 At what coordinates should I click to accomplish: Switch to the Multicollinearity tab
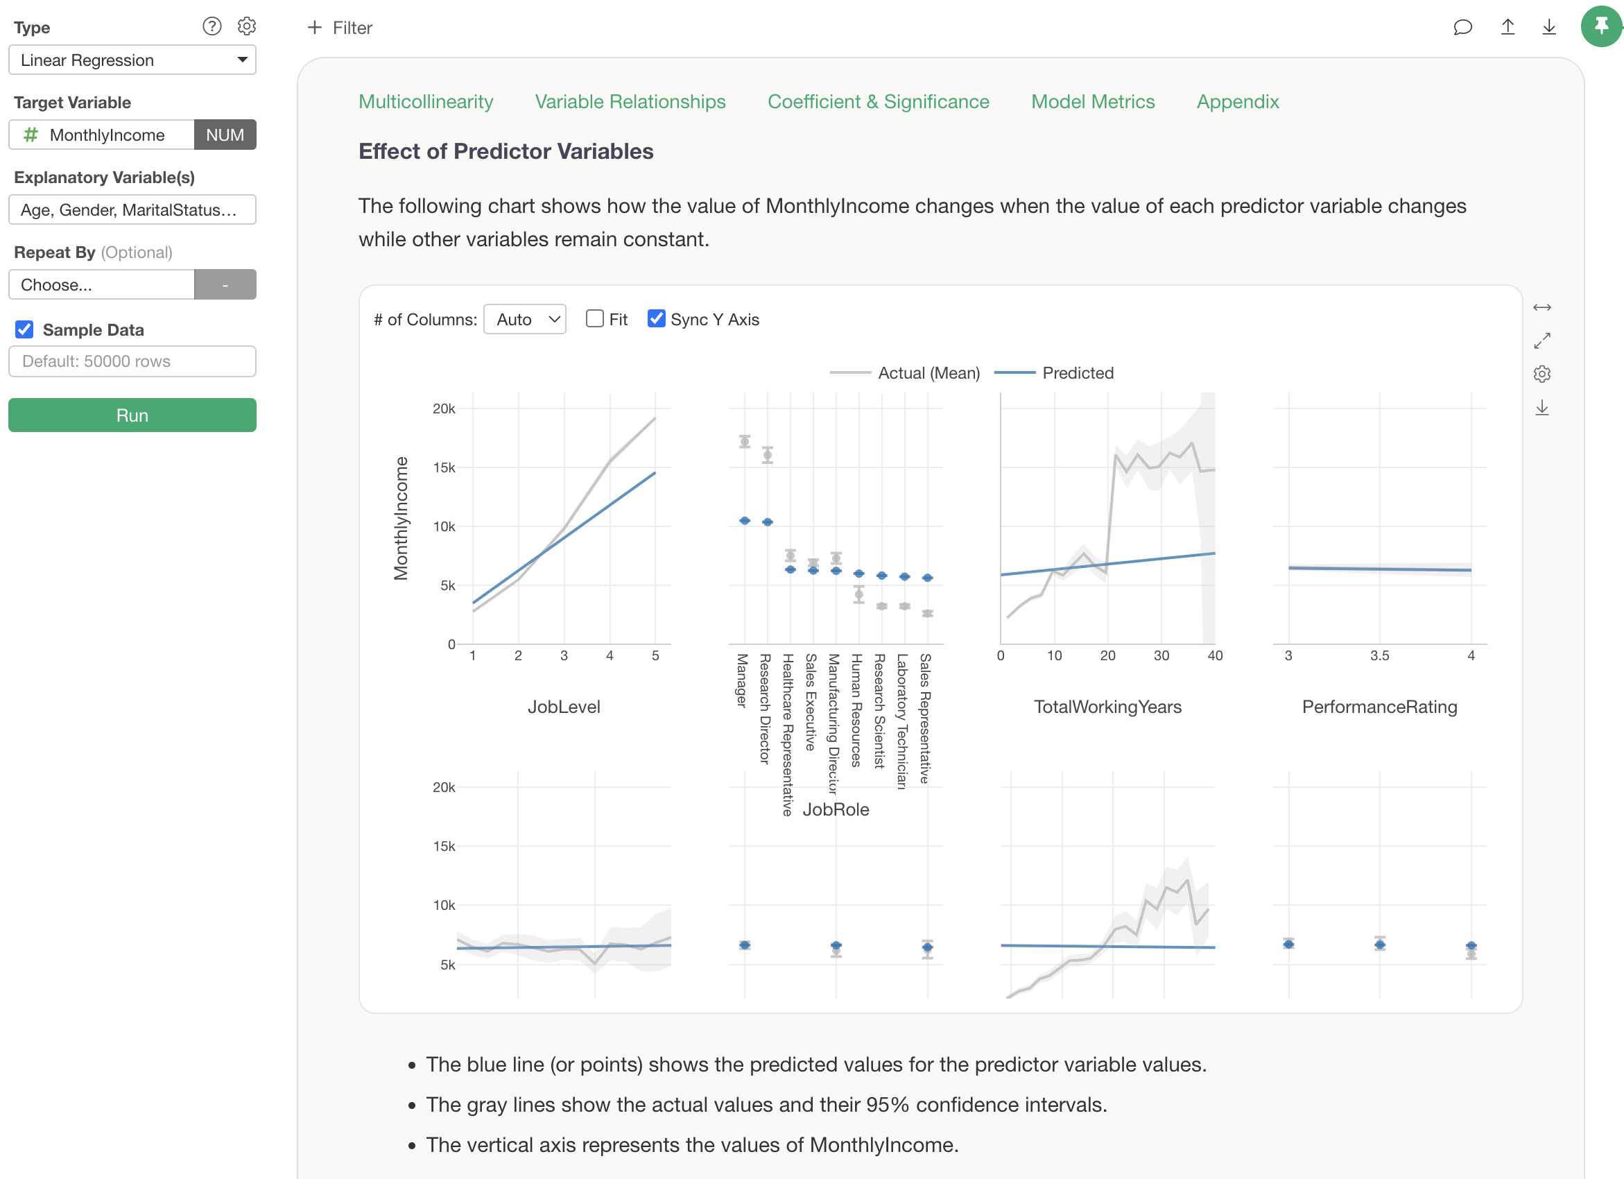[x=425, y=102]
